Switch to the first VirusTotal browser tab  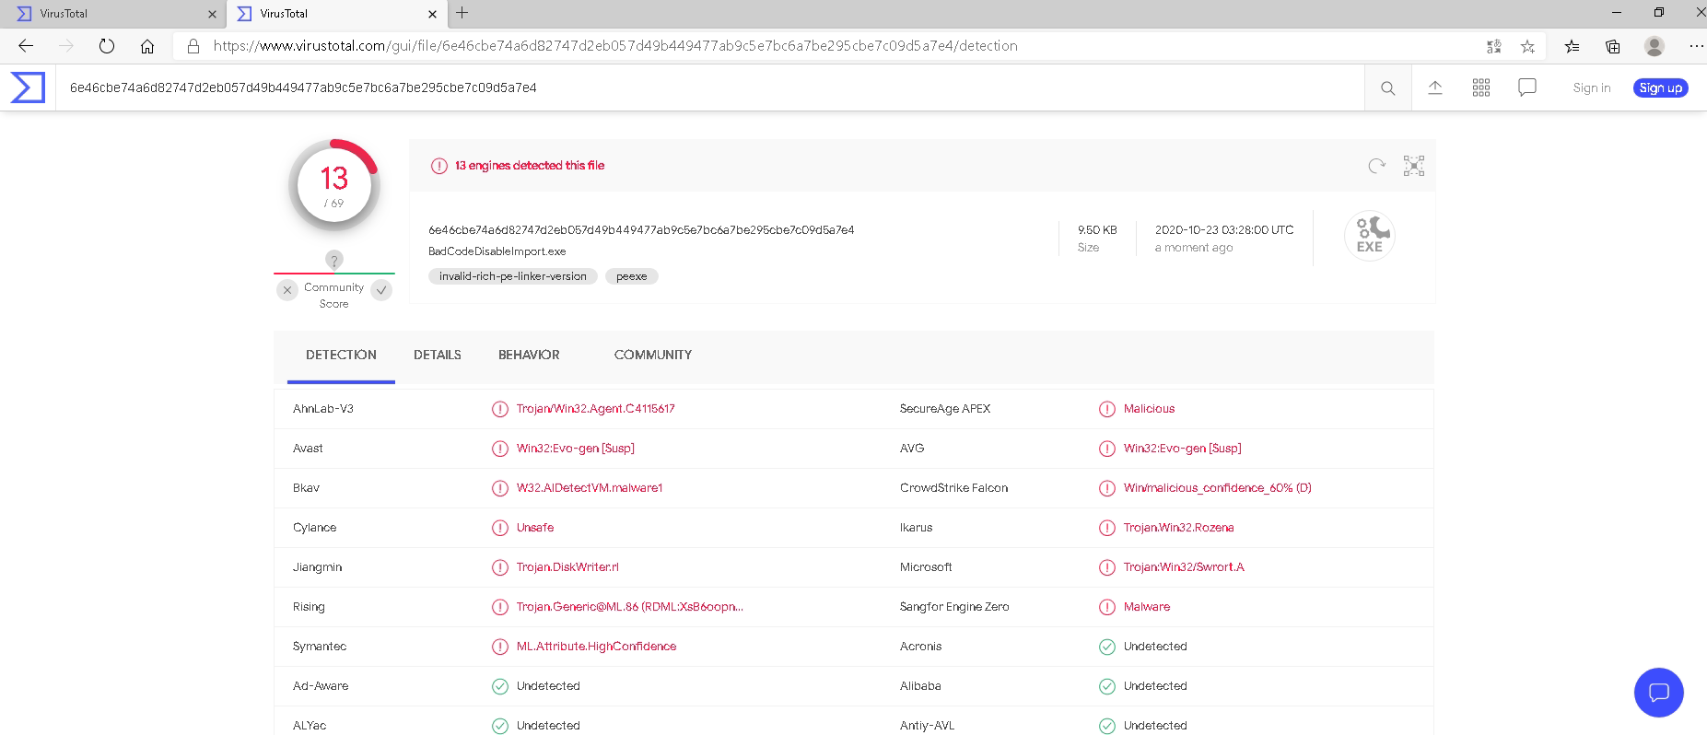(112, 14)
